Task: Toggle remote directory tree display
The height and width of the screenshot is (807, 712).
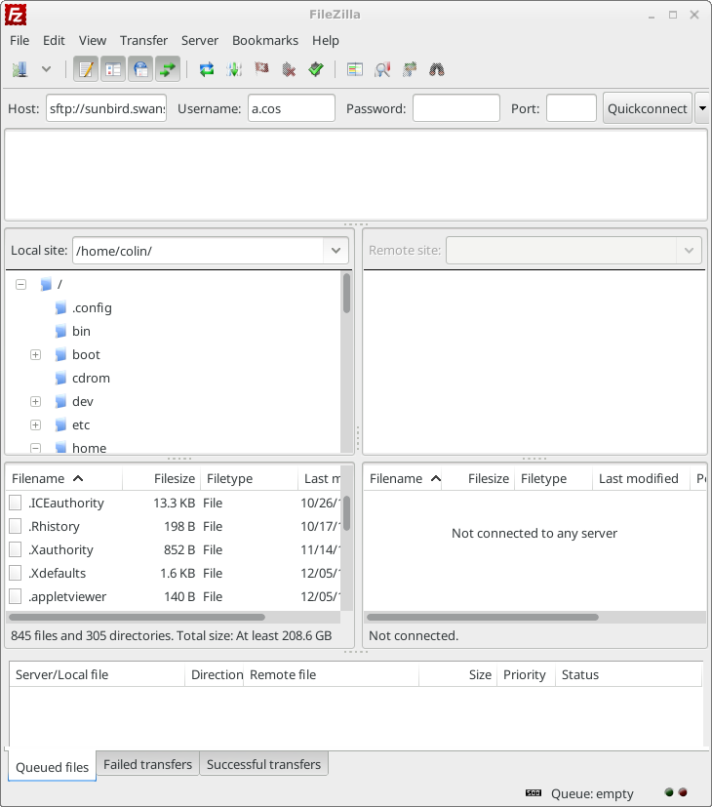Action: 140,69
